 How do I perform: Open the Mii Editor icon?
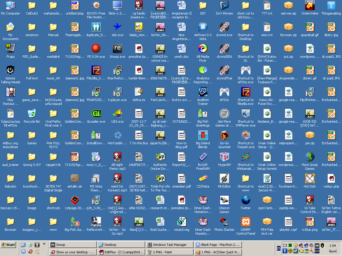click(x=224, y=179)
